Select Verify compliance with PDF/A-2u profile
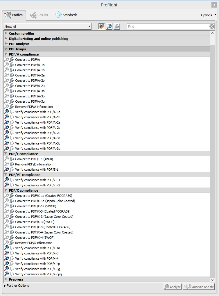This screenshot has width=219, height=296. pos(38,133)
